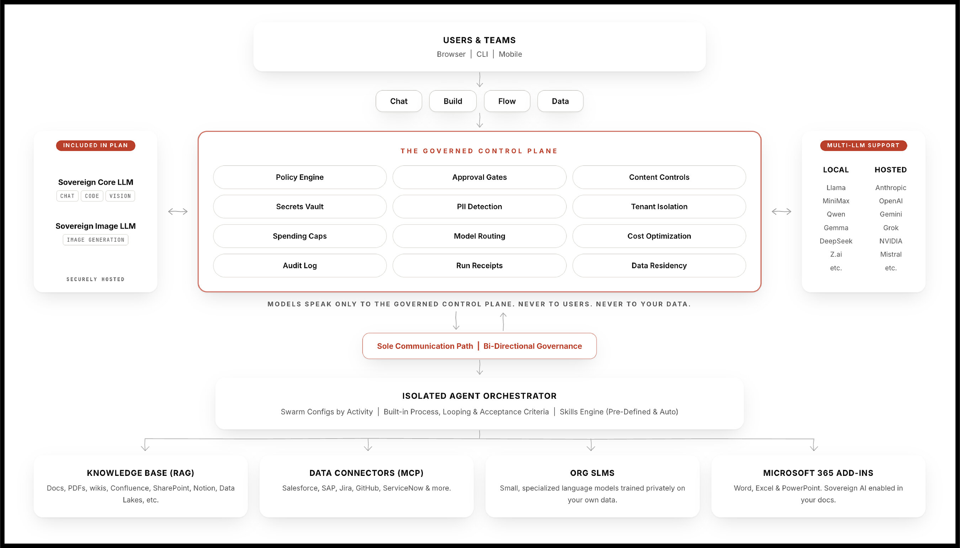Image resolution: width=960 pixels, height=548 pixels.
Task: Click OpenAI in the Hosted list
Action: click(891, 201)
